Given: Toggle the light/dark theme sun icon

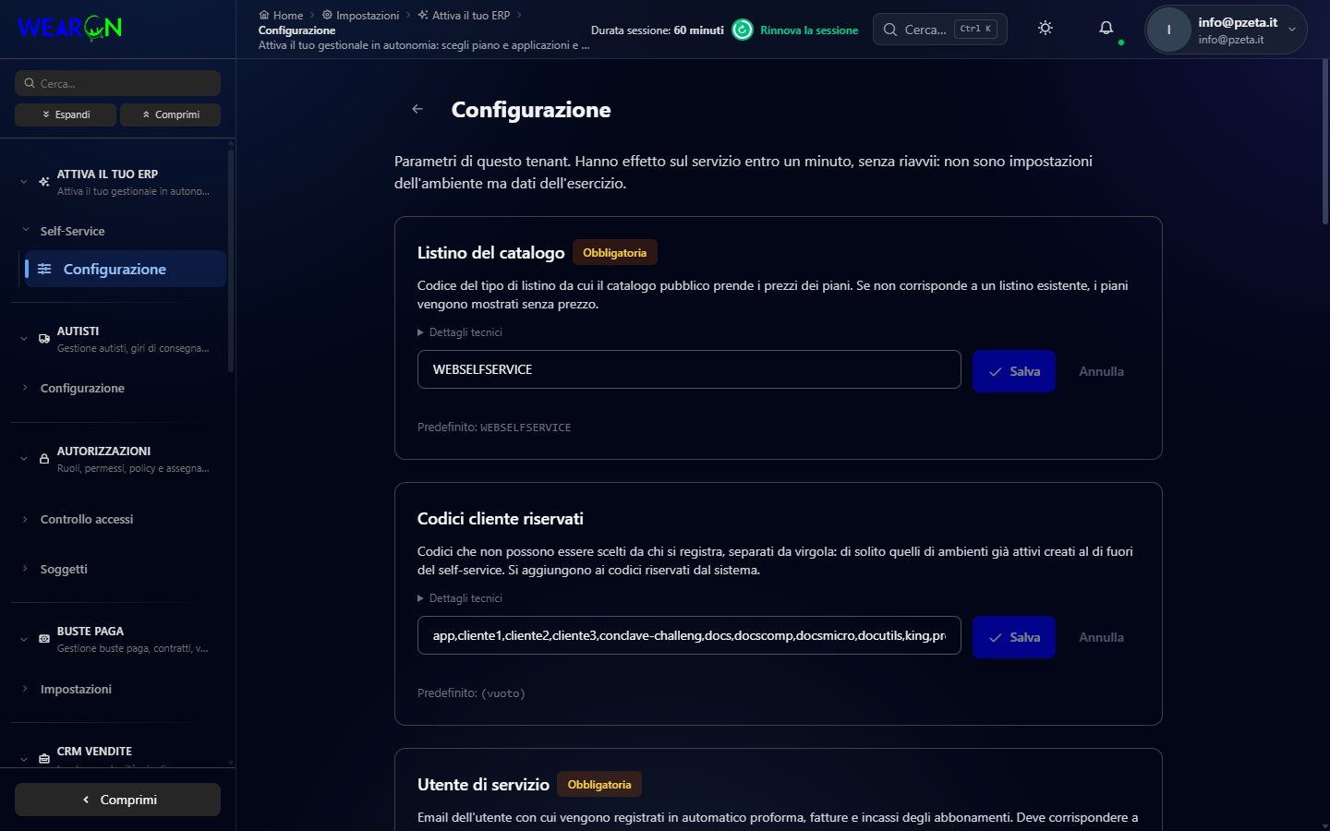Looking at the screenshot, I should [x=1046, y=29].
